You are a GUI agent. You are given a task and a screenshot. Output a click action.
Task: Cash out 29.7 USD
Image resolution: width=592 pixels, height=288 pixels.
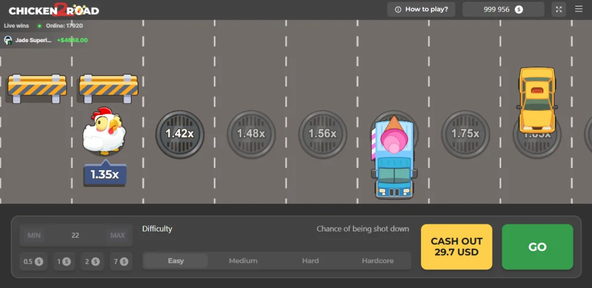coord(457,247)
